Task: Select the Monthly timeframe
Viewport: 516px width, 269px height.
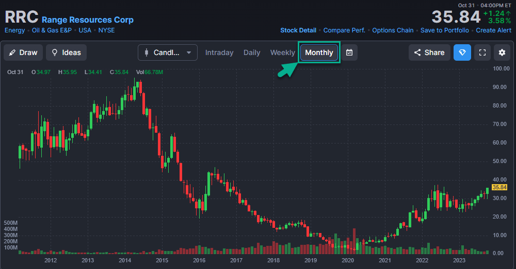Action: click(x=319, y=52)
